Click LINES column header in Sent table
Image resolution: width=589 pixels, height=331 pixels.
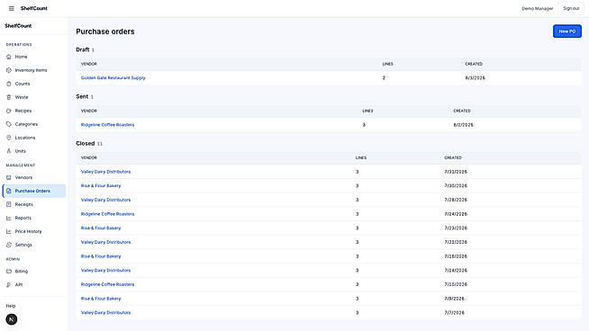click(x=367, y=111)
